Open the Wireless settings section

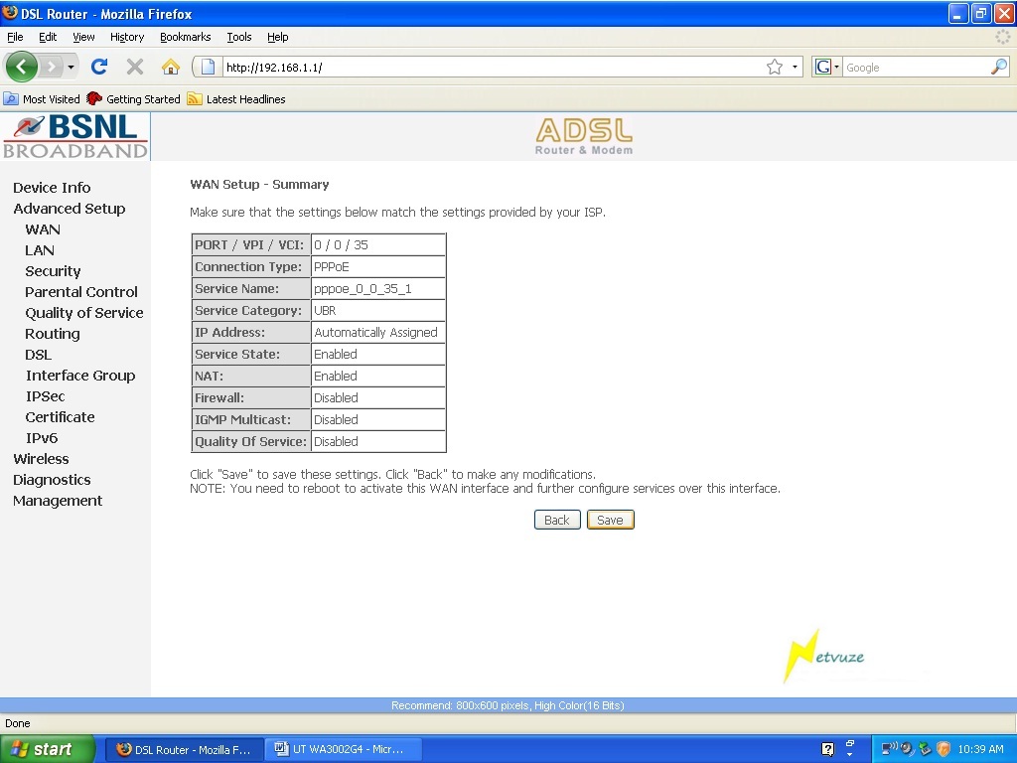point(41,458)
